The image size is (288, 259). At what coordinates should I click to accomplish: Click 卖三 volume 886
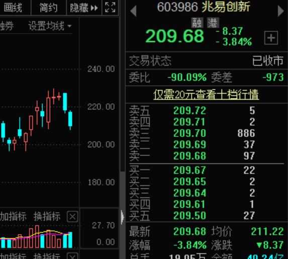point(246,133)
